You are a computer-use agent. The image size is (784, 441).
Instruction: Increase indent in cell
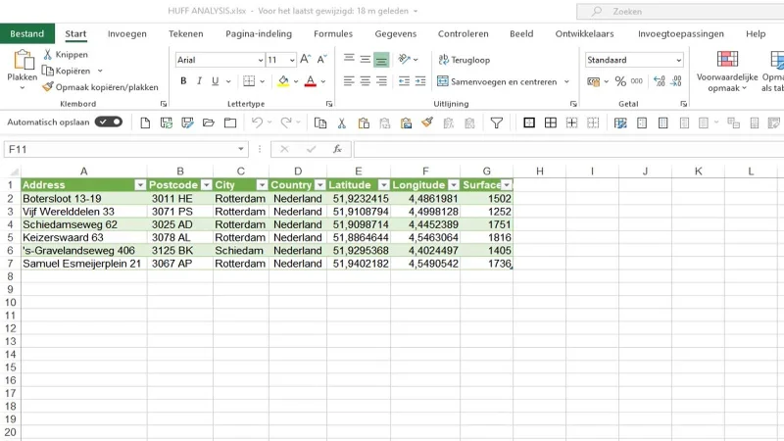pyautogui.click(x=420, y=81)
